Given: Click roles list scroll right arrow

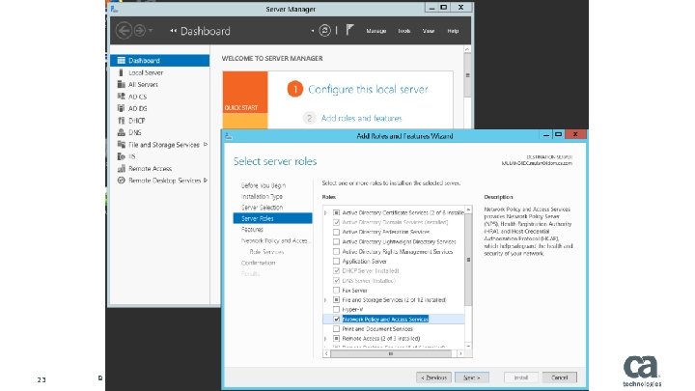Looking at the screenshot, I should (x=460, y=353).
